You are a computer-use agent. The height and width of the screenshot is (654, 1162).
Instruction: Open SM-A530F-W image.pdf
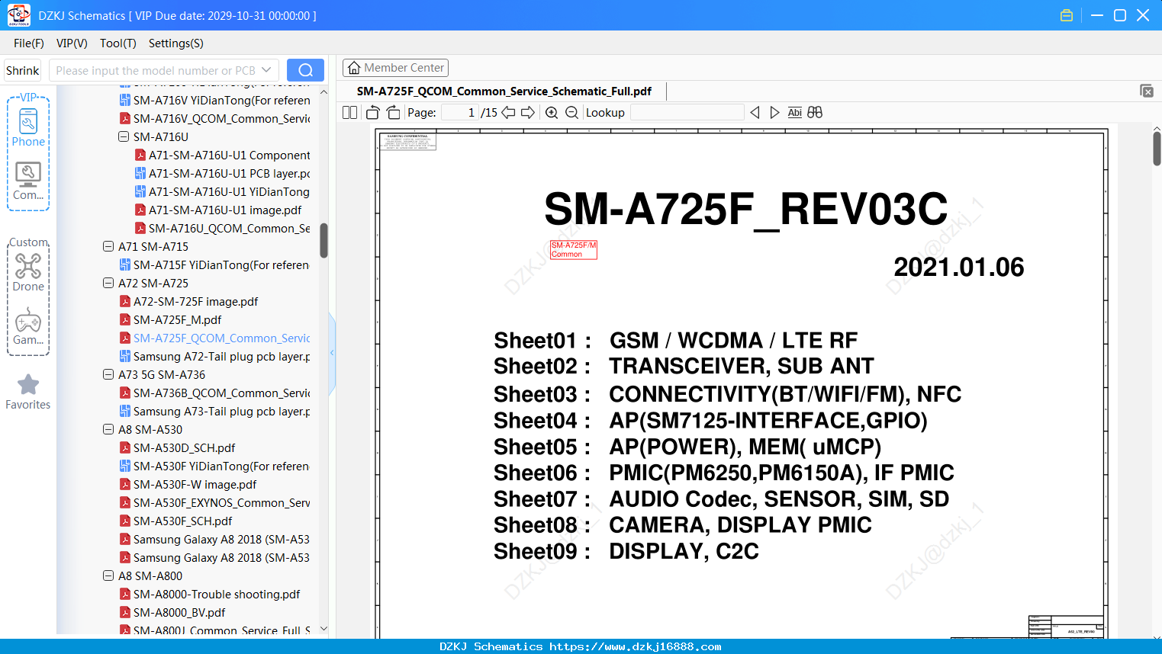[x=195, y=485]
